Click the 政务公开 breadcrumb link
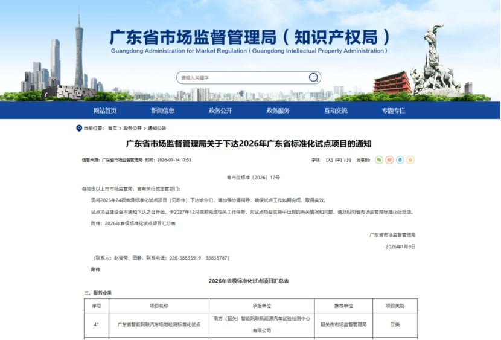The height and width of the screenshot is (340, 501). coord(133,128)
